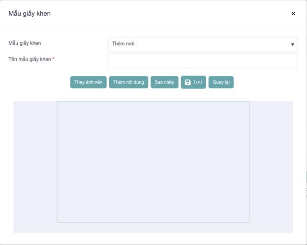Image resolution: width=307 pixels, height=245 pixels.
Task: Click gray strip below the certificate canvas
Action: [x=153, y=228]
